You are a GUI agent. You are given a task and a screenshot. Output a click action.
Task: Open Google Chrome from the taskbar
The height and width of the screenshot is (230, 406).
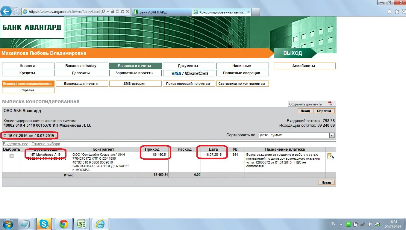pos(63,224)
